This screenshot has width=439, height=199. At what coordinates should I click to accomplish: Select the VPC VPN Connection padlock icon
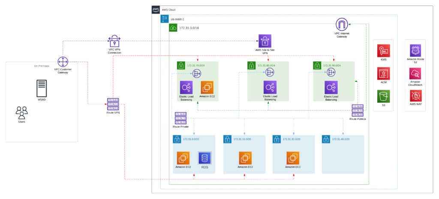114,41
